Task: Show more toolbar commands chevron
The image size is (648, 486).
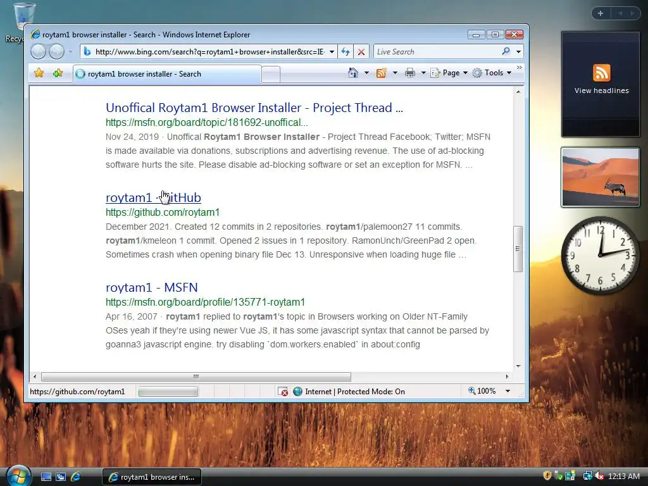Action: pos(520,67)
